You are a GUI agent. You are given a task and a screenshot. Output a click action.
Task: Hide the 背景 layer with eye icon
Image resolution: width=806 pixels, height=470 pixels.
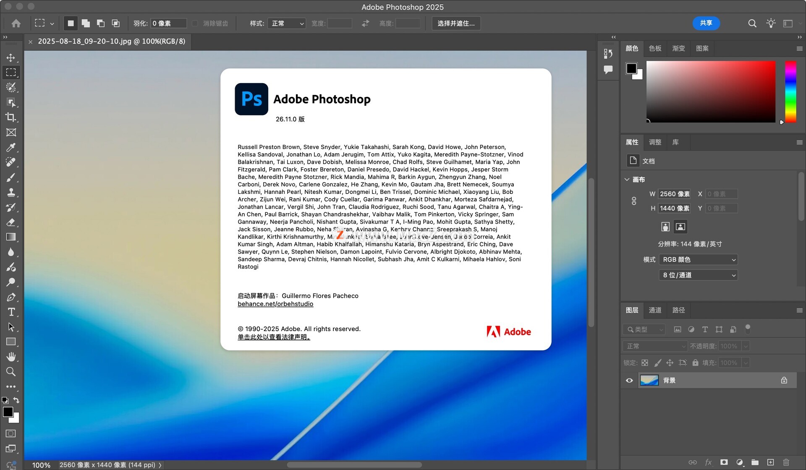(629, 380)
